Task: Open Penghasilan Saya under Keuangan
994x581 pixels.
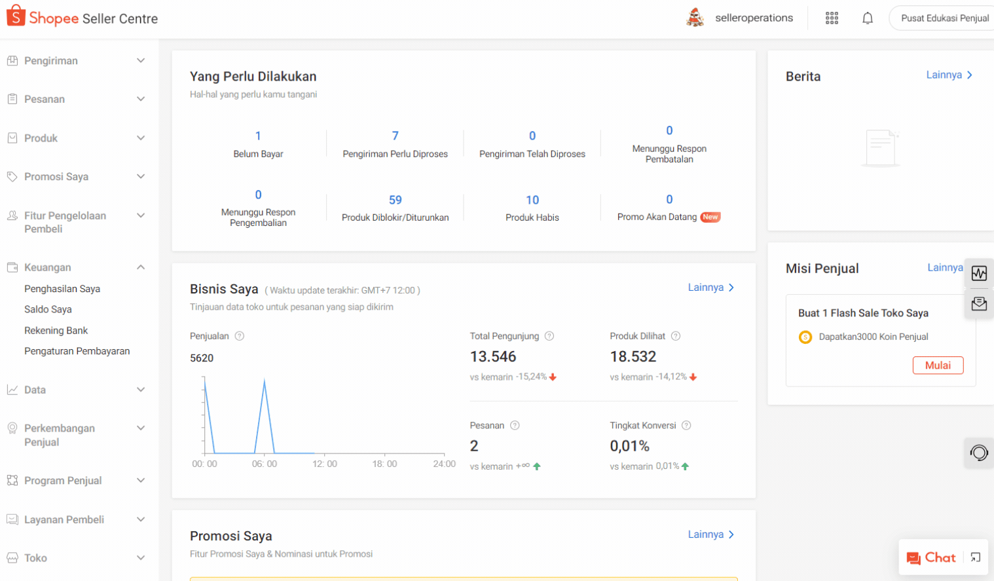Action: click(62, 289)
